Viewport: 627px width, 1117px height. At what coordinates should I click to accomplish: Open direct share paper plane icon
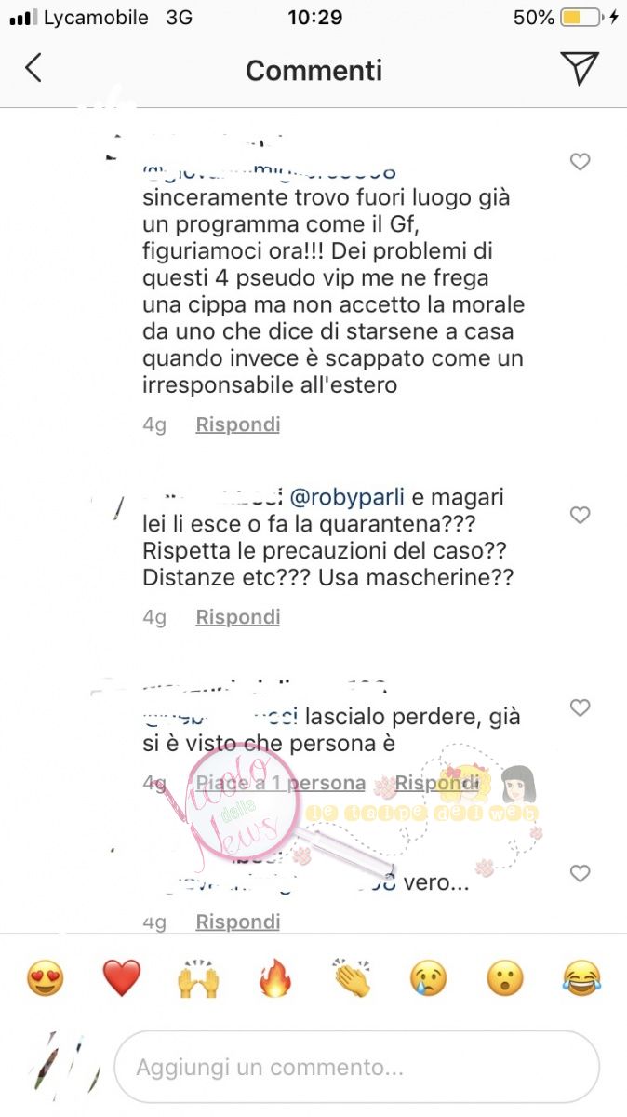[580, 69]
